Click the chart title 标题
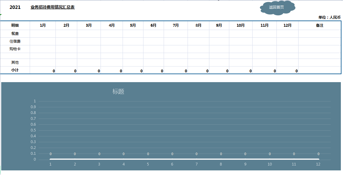 [118, 91]
